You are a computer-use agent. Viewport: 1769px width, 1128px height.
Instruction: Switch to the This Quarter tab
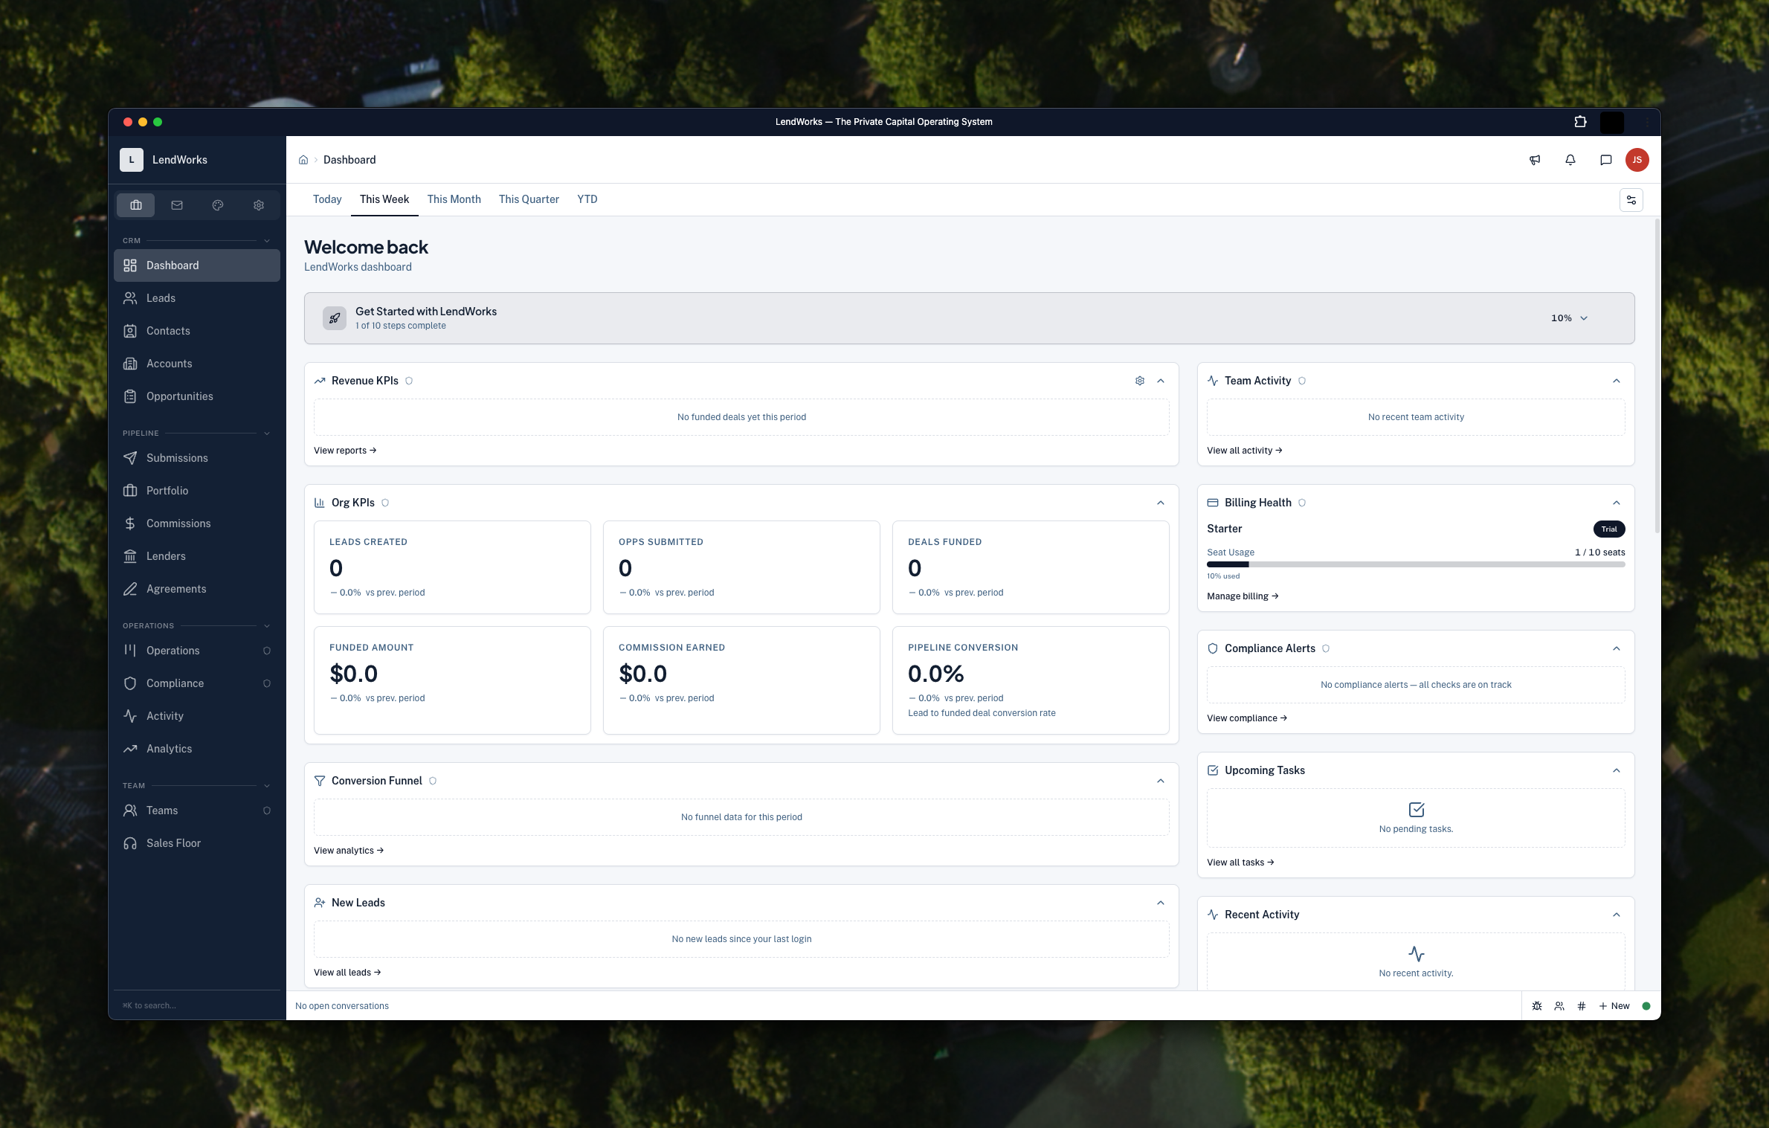tap(529, 199)
